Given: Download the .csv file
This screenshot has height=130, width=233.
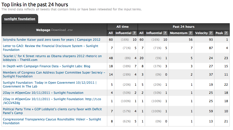Looking at the screenshot, I should (62, 30).
